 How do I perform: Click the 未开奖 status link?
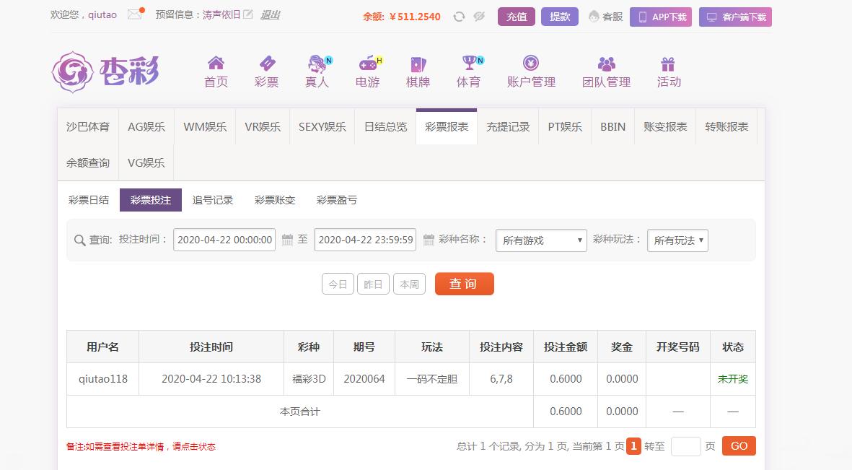tap(732, 379)
